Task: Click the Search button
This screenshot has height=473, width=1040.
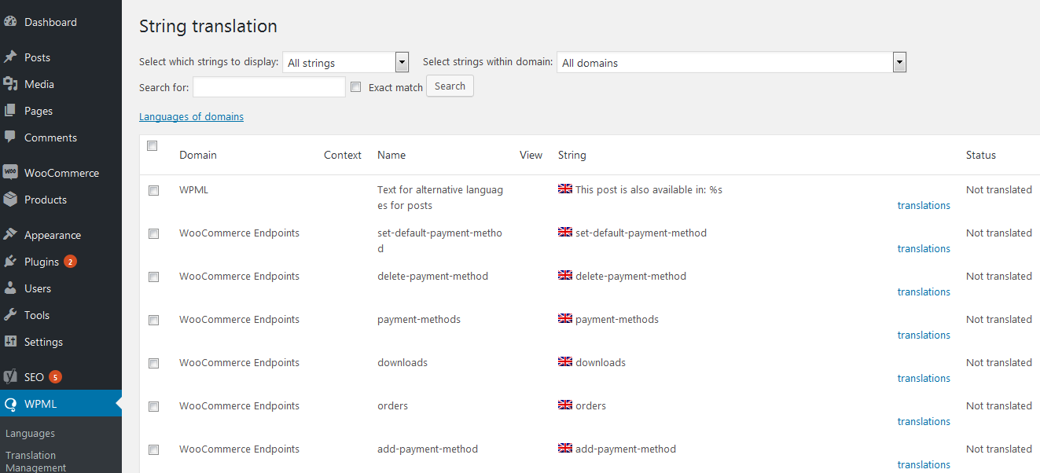Action: click(x=450, y=86)
